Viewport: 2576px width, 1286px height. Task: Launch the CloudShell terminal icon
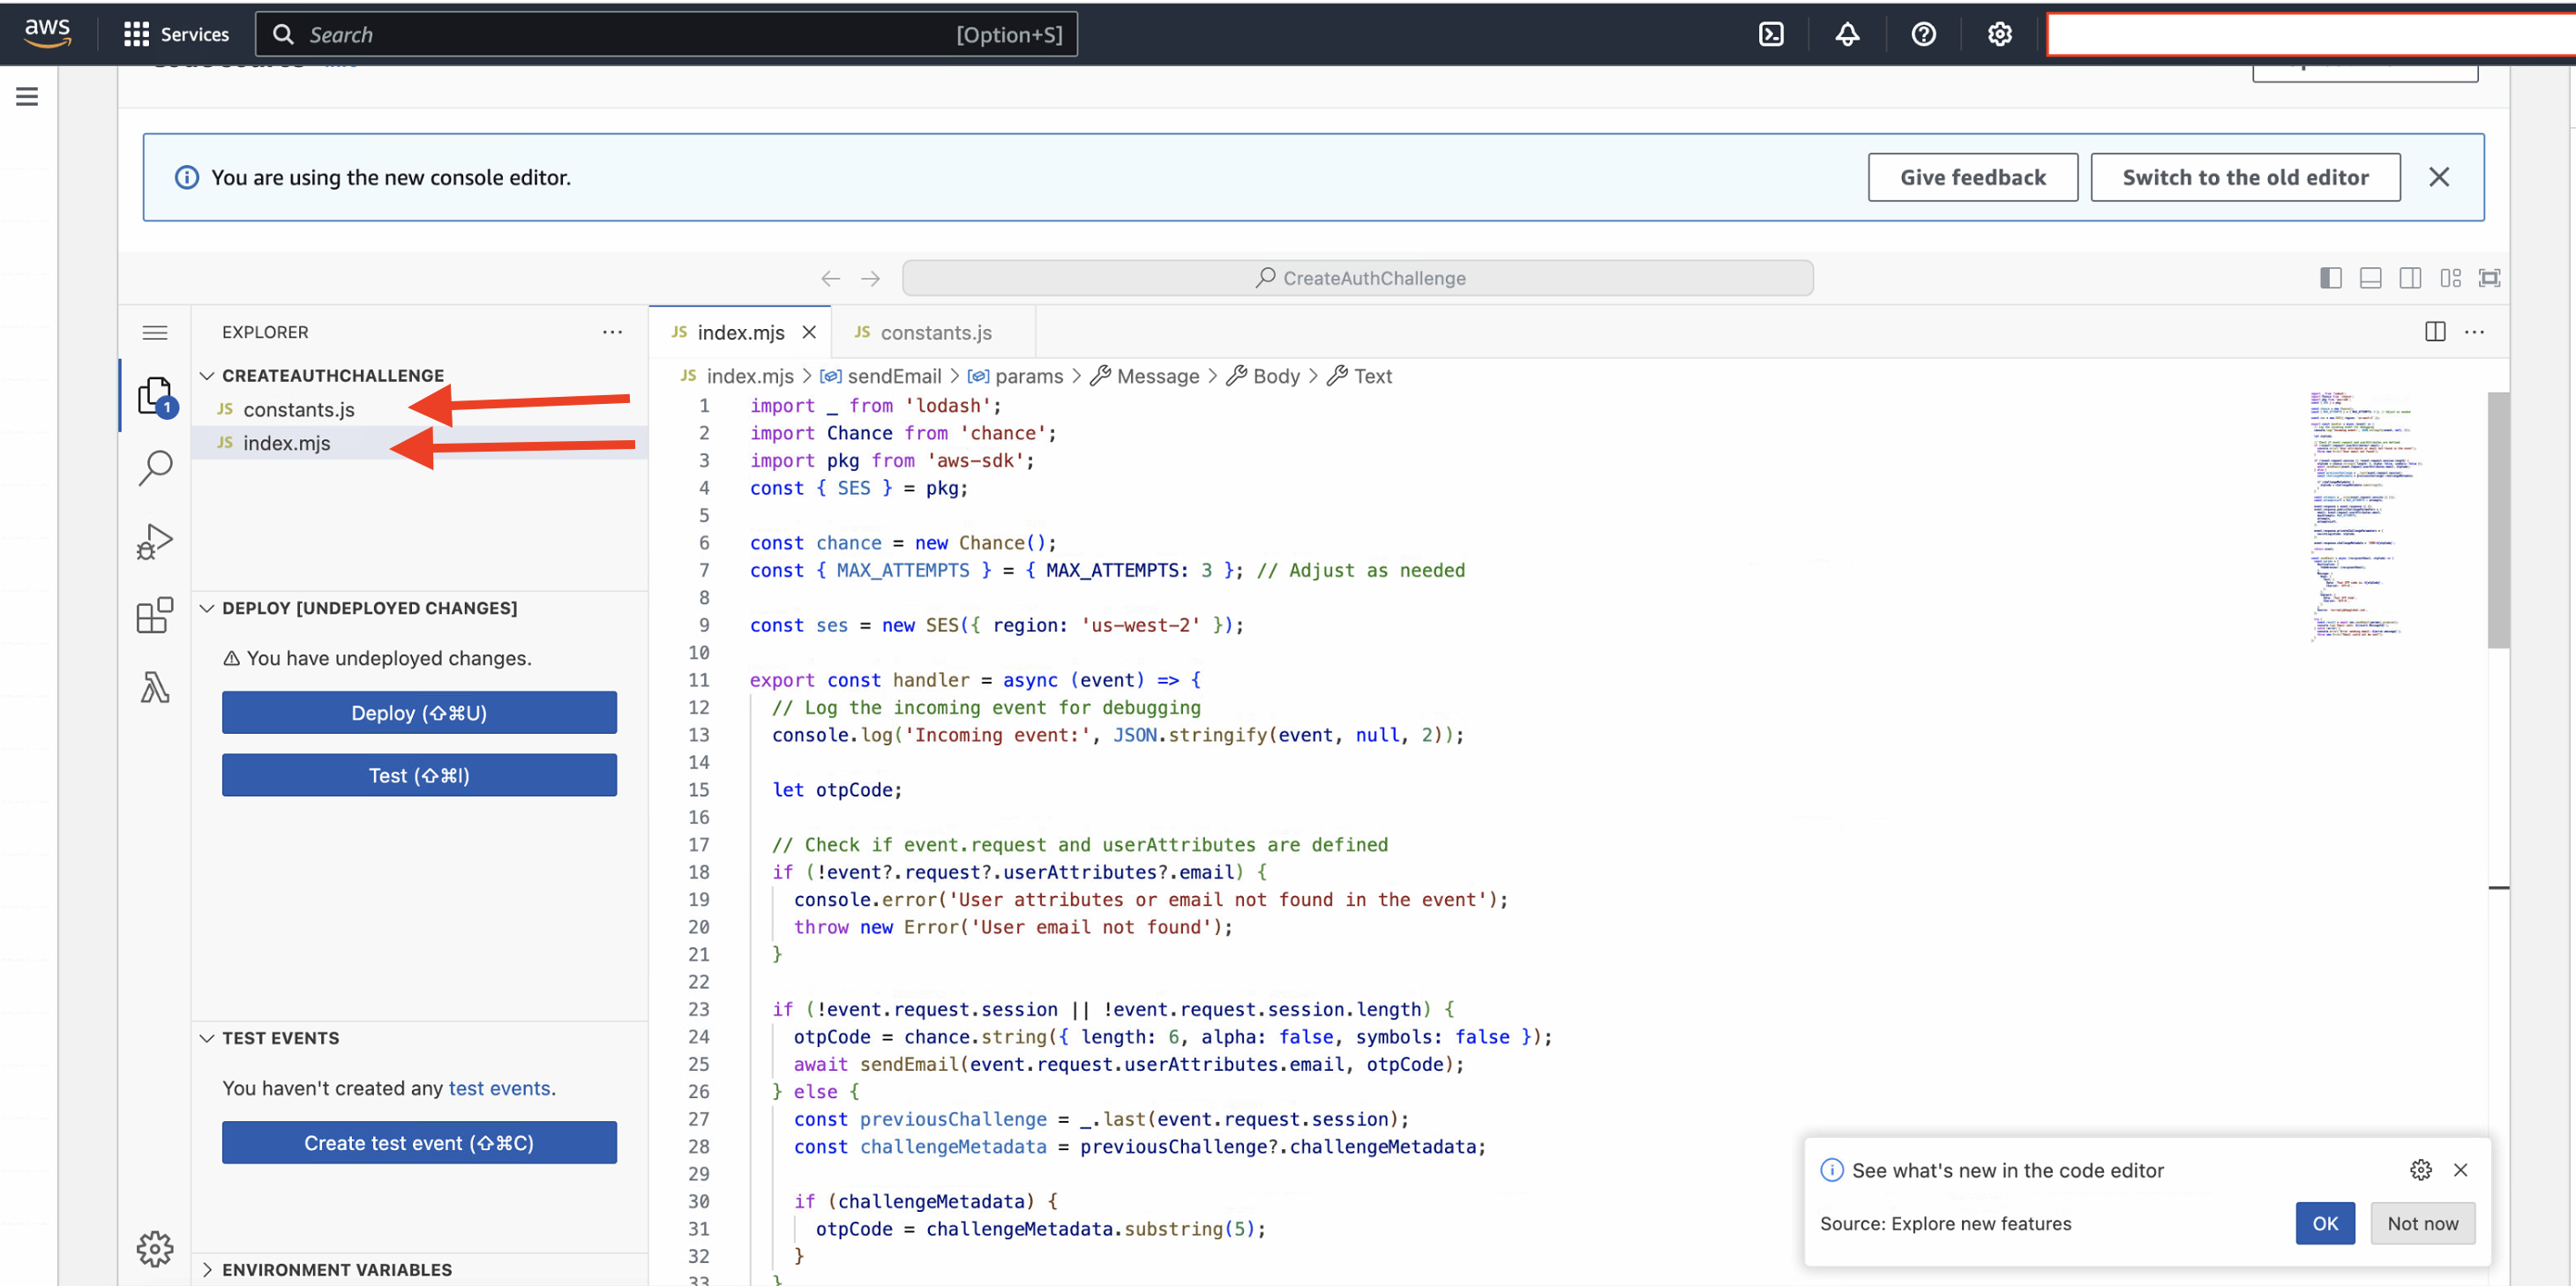pos(1771,34)
